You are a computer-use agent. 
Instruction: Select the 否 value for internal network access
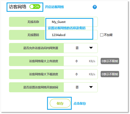[77, 48]
